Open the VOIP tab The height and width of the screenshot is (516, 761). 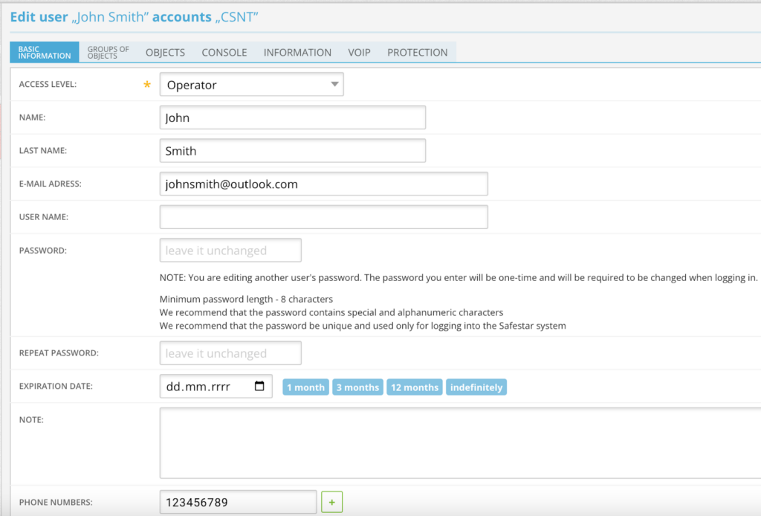pos(360,53)
